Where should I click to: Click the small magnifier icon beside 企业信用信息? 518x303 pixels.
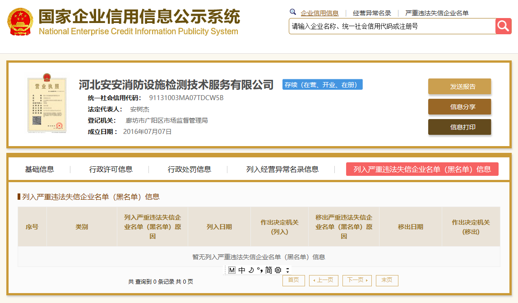[293, 12]
